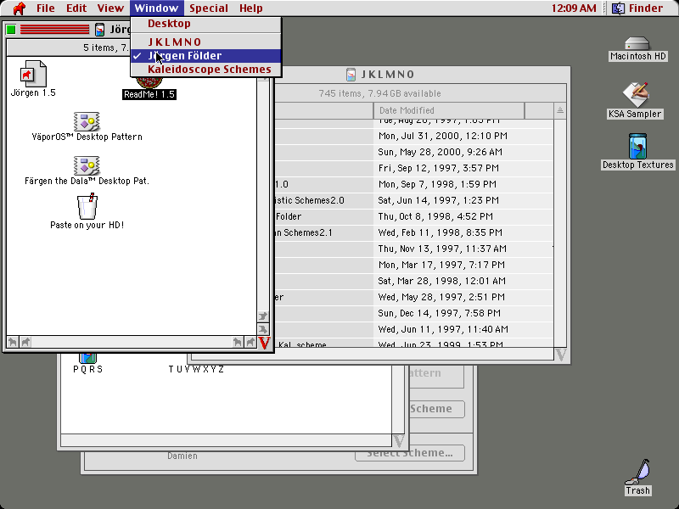Screen dimensions: 679x509
Task: Select row dated Mon, Sep 7, 1998, 1:59 PM
Action: (x=413, y=184)
